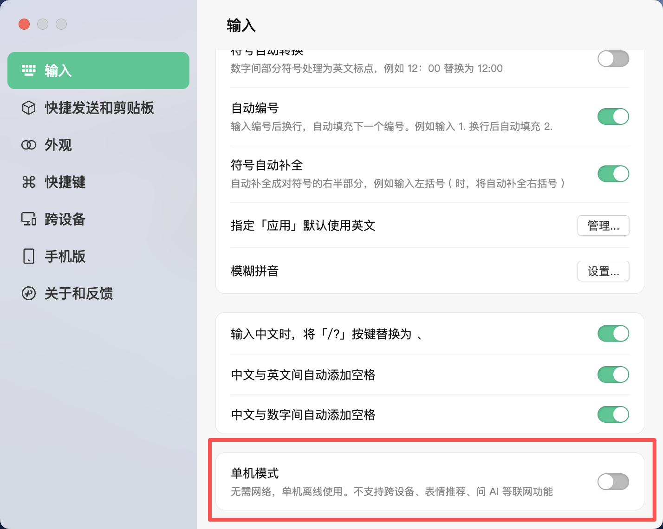Image resolution: width=663 pixels, height=529 pixels.
Task: Enable the 符号自动转换 toggle at top
Action: (613, 59)
